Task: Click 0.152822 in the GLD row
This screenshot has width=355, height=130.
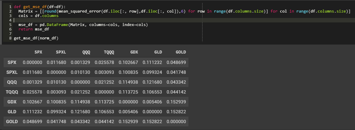Action: point(176,112)
